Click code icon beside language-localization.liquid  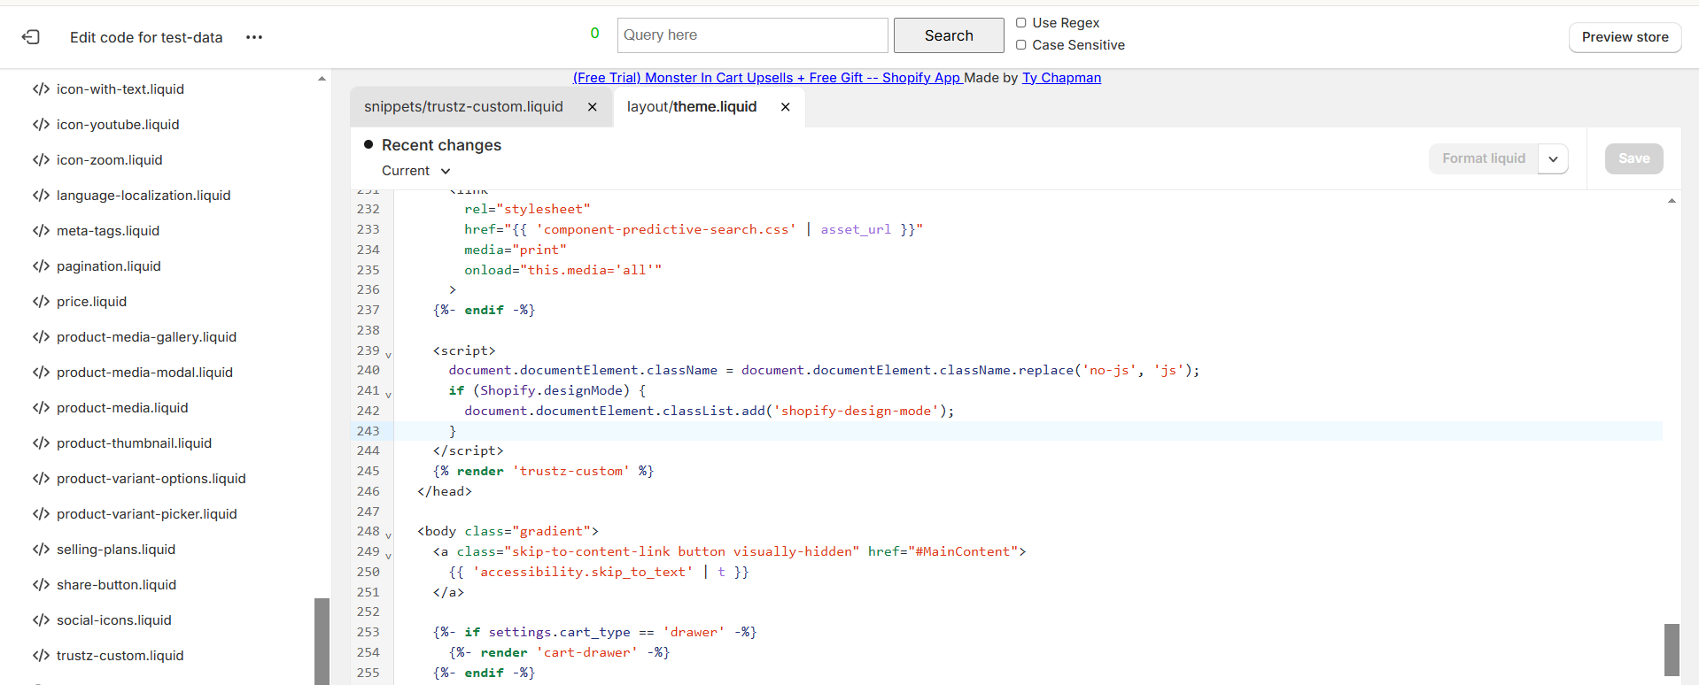41,196
